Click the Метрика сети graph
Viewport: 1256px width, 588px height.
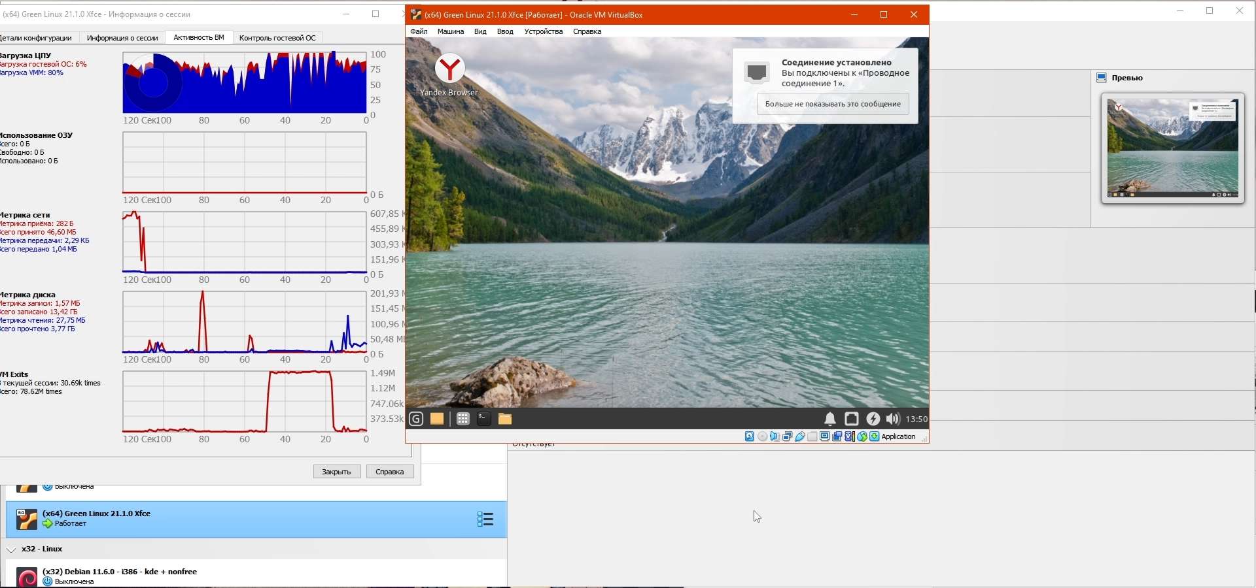(245, 242)
